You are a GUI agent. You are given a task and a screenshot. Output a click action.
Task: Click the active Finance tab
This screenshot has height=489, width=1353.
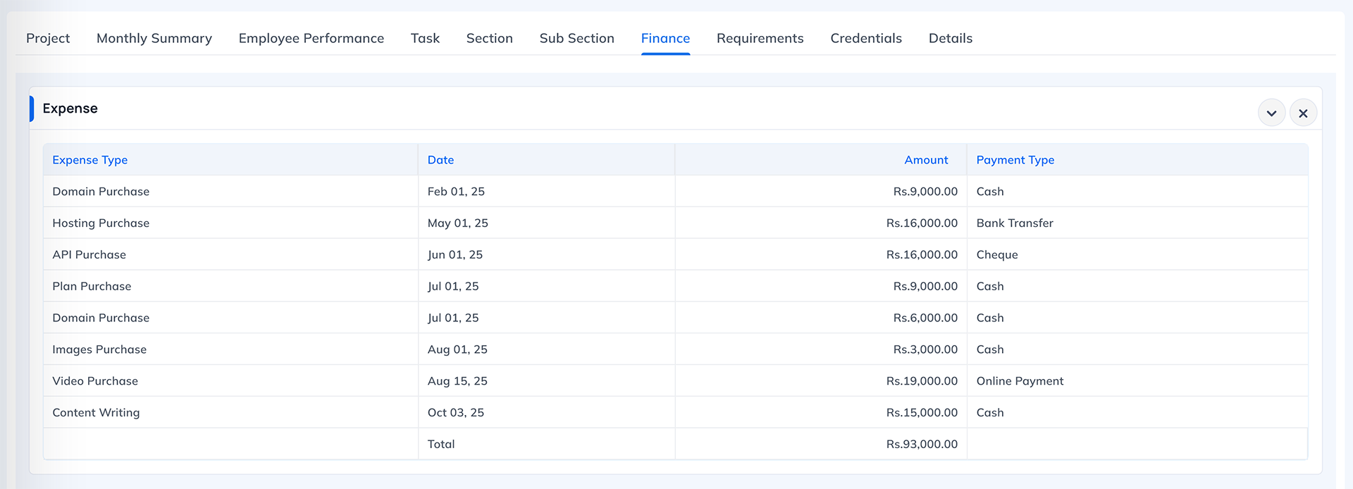(x=665, y=38)
